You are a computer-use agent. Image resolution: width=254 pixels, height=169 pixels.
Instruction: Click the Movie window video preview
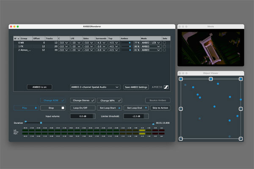210,48
